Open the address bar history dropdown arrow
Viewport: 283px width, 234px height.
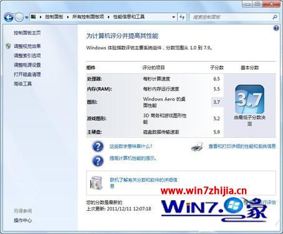(x=173, y=17)
